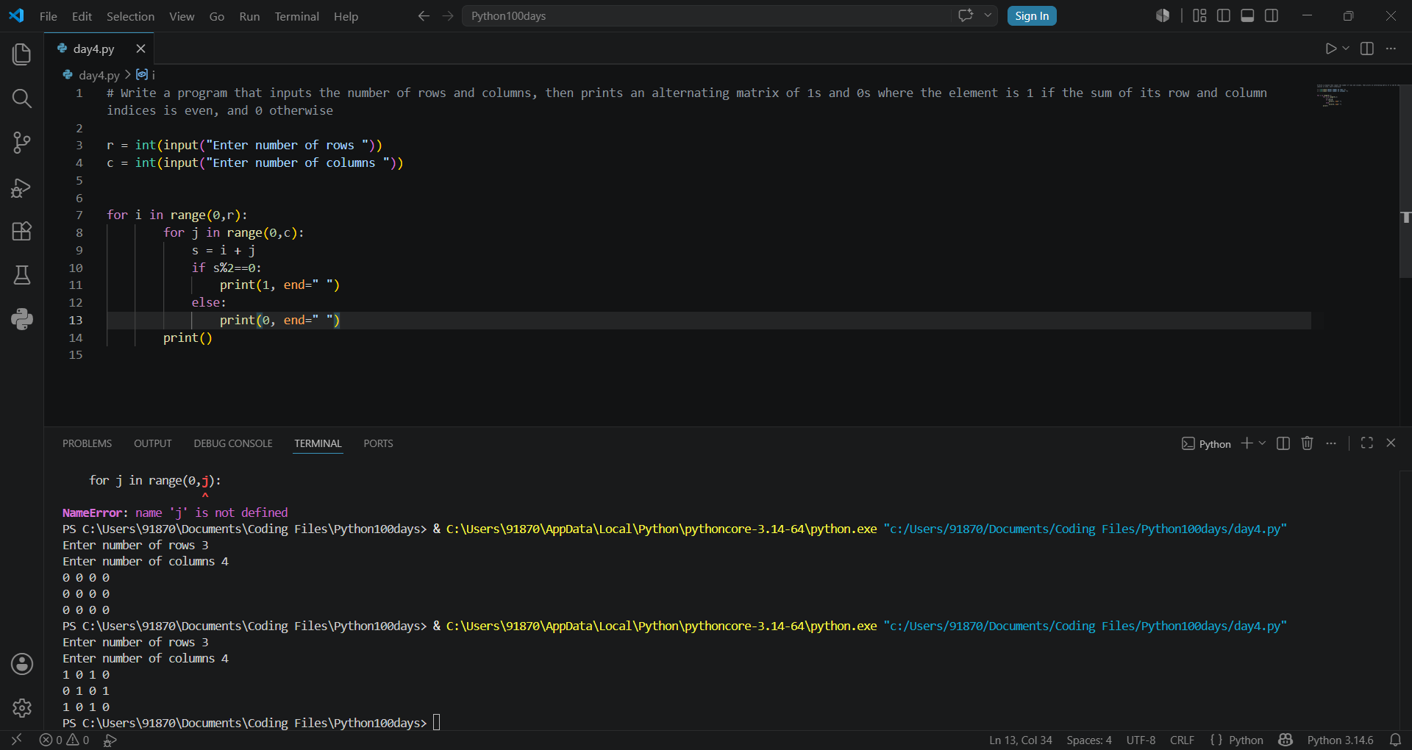This screenshot has width=1412, height=750.
Task: Open the Source Control view
Action: tap(22, 143)
